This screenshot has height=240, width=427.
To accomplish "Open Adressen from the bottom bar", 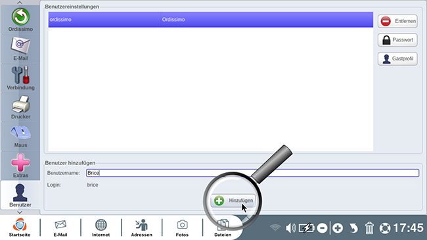I will point(142,228).
